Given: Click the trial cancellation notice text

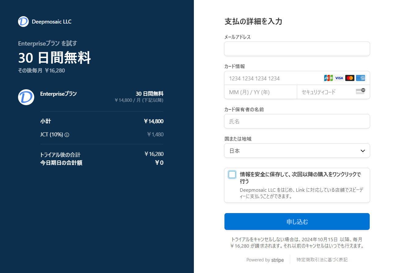Looking at the screenshot, I should coord(297,242).
